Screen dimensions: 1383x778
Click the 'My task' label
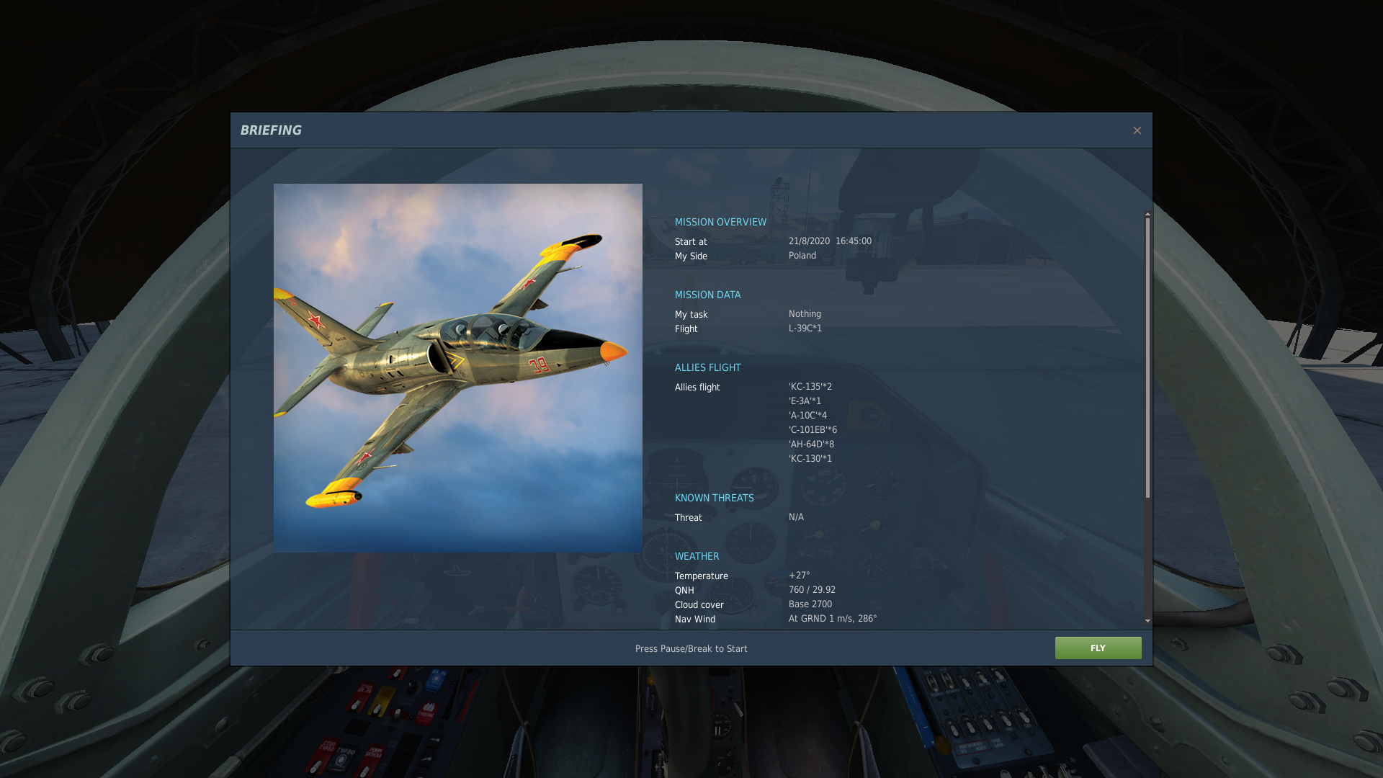tap(691, 315)
